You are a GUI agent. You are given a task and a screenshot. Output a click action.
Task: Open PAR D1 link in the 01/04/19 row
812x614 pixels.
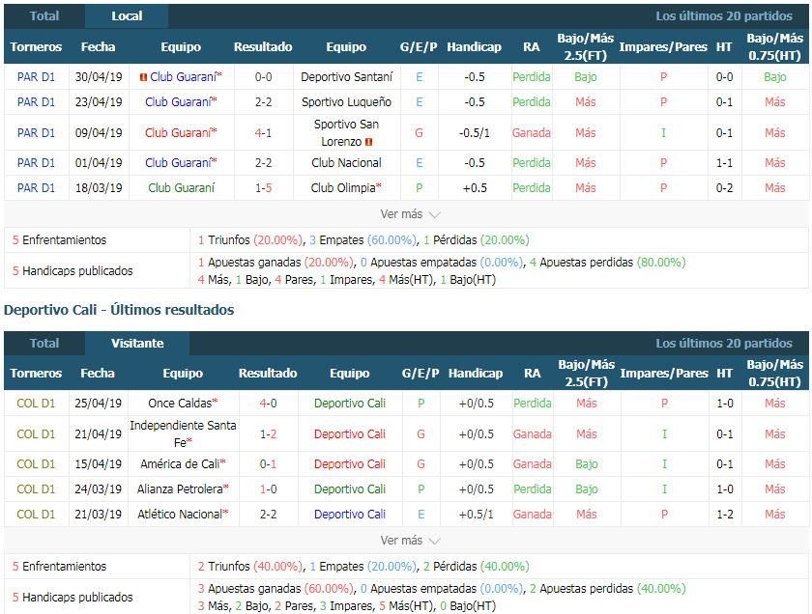tap(36, 163)
